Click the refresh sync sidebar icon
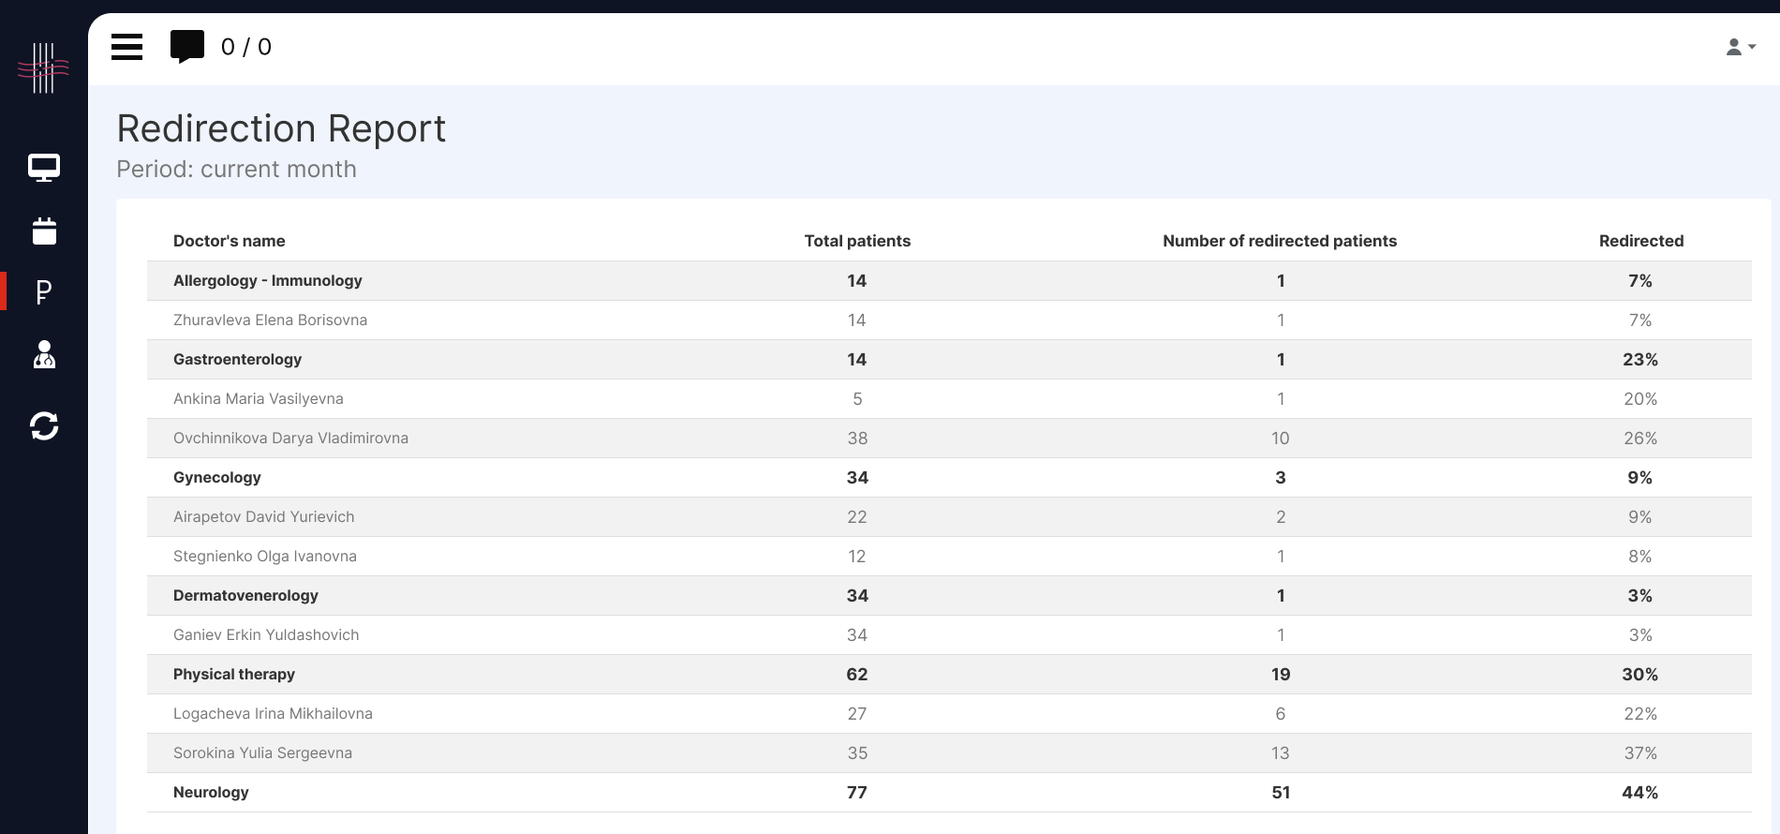 coord(44,426)
